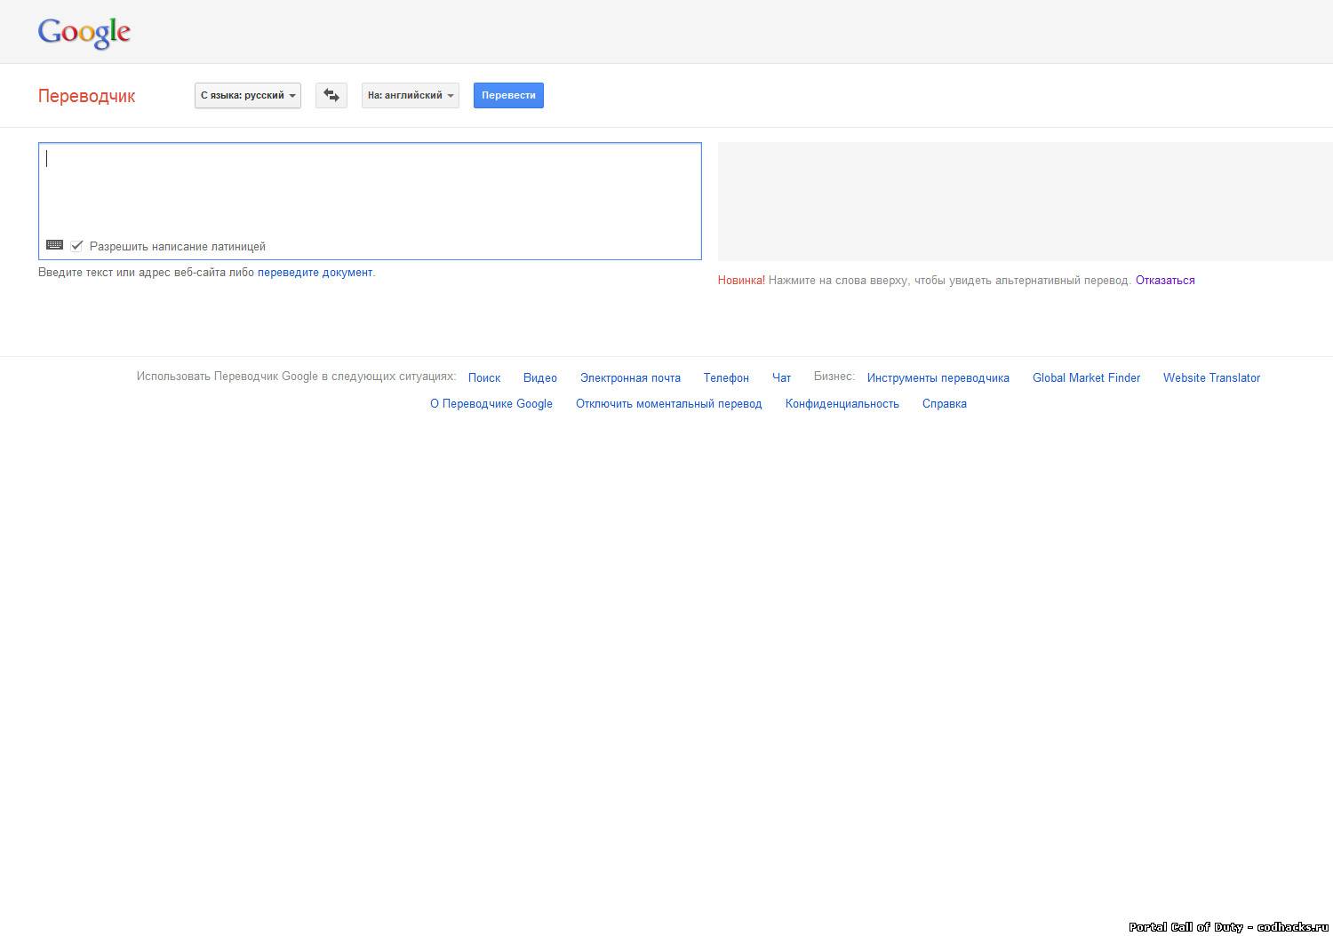This screenshot has width=1333, height=936.
Task: Open "Global Market Finder" link
Action: coord(1086,378)
